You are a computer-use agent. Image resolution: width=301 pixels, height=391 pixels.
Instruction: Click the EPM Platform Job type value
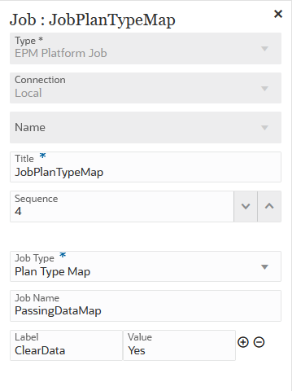(x=61, y=53)
